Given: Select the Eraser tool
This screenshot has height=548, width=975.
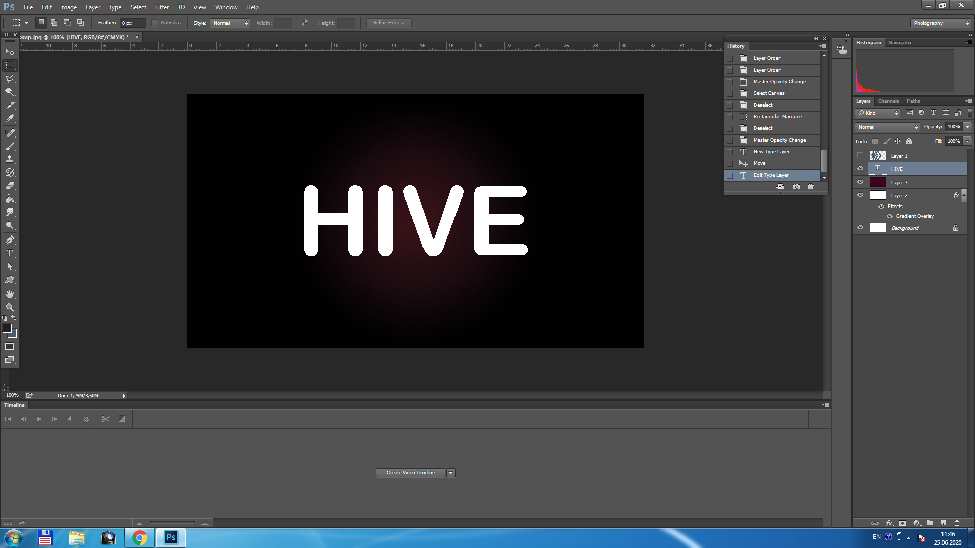Looking at the screenshot, I should tap(10, 186).
